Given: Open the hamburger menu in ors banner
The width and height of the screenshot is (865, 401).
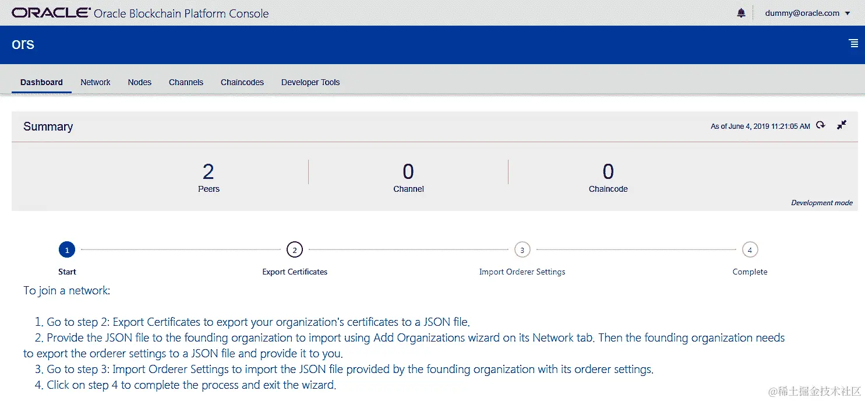Looking at the screenshot, I should 853,44.
